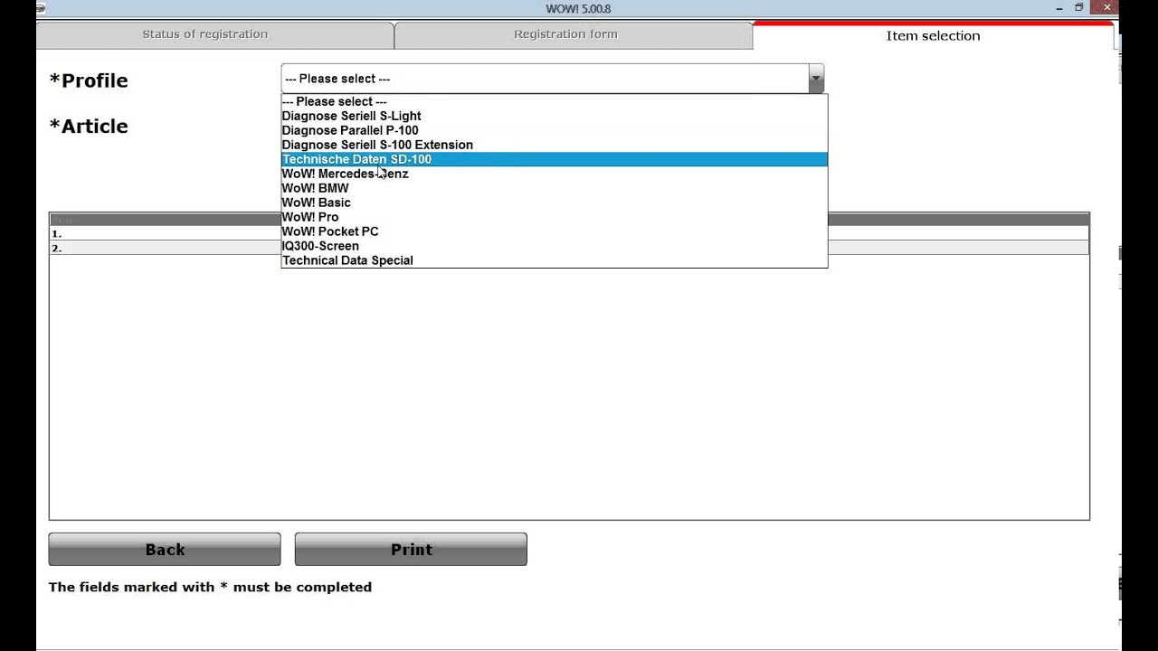Select the Item selection tab
Image resolution: width=1158 pixels, height=651 pixels.
coord(933,35)
